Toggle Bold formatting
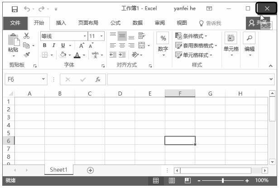 pyautogui.click(x=45, y=46)
